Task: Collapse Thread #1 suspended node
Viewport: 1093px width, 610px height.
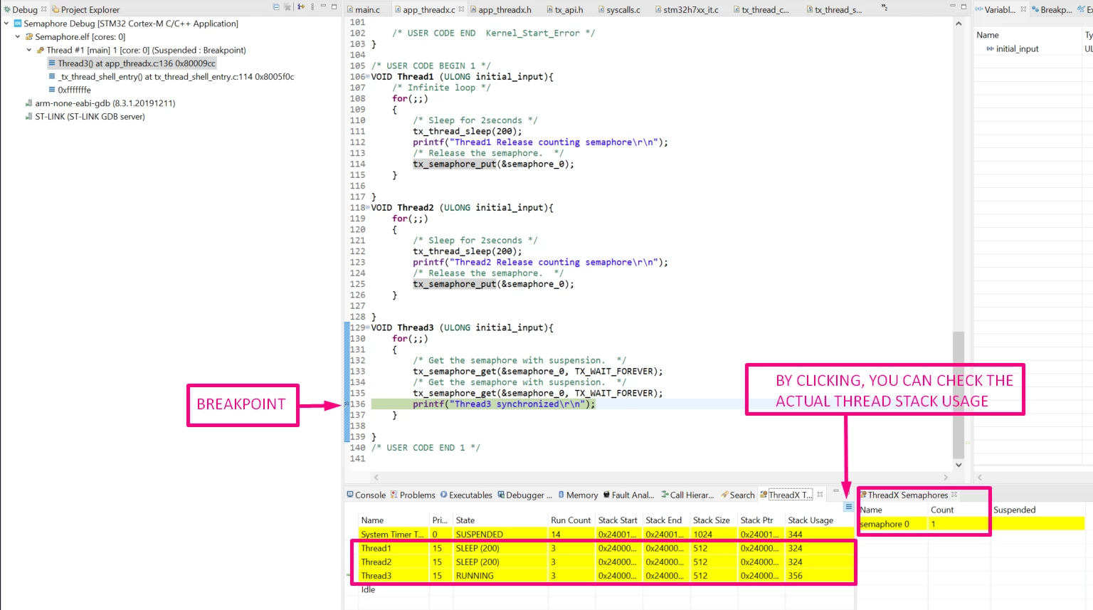Action: (x=29, y=50)
